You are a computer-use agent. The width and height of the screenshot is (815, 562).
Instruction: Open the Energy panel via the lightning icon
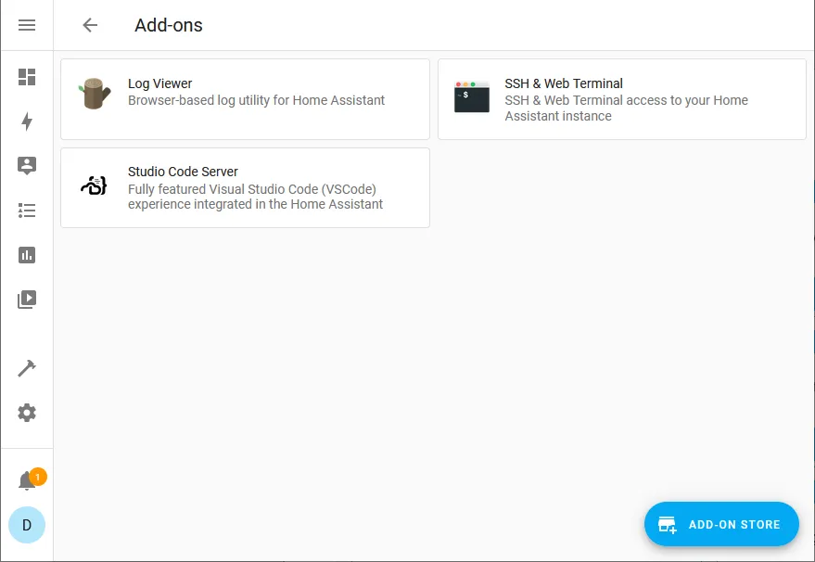click(x=26, y=121)
